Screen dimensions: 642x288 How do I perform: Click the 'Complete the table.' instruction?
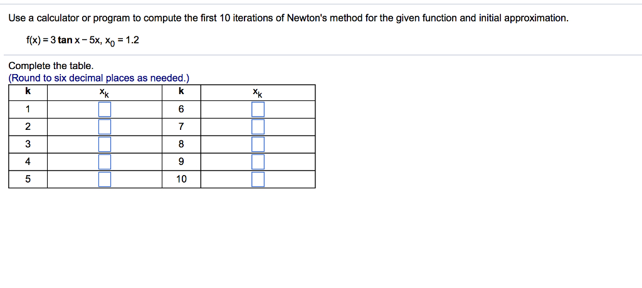click(x=51, y=66)
